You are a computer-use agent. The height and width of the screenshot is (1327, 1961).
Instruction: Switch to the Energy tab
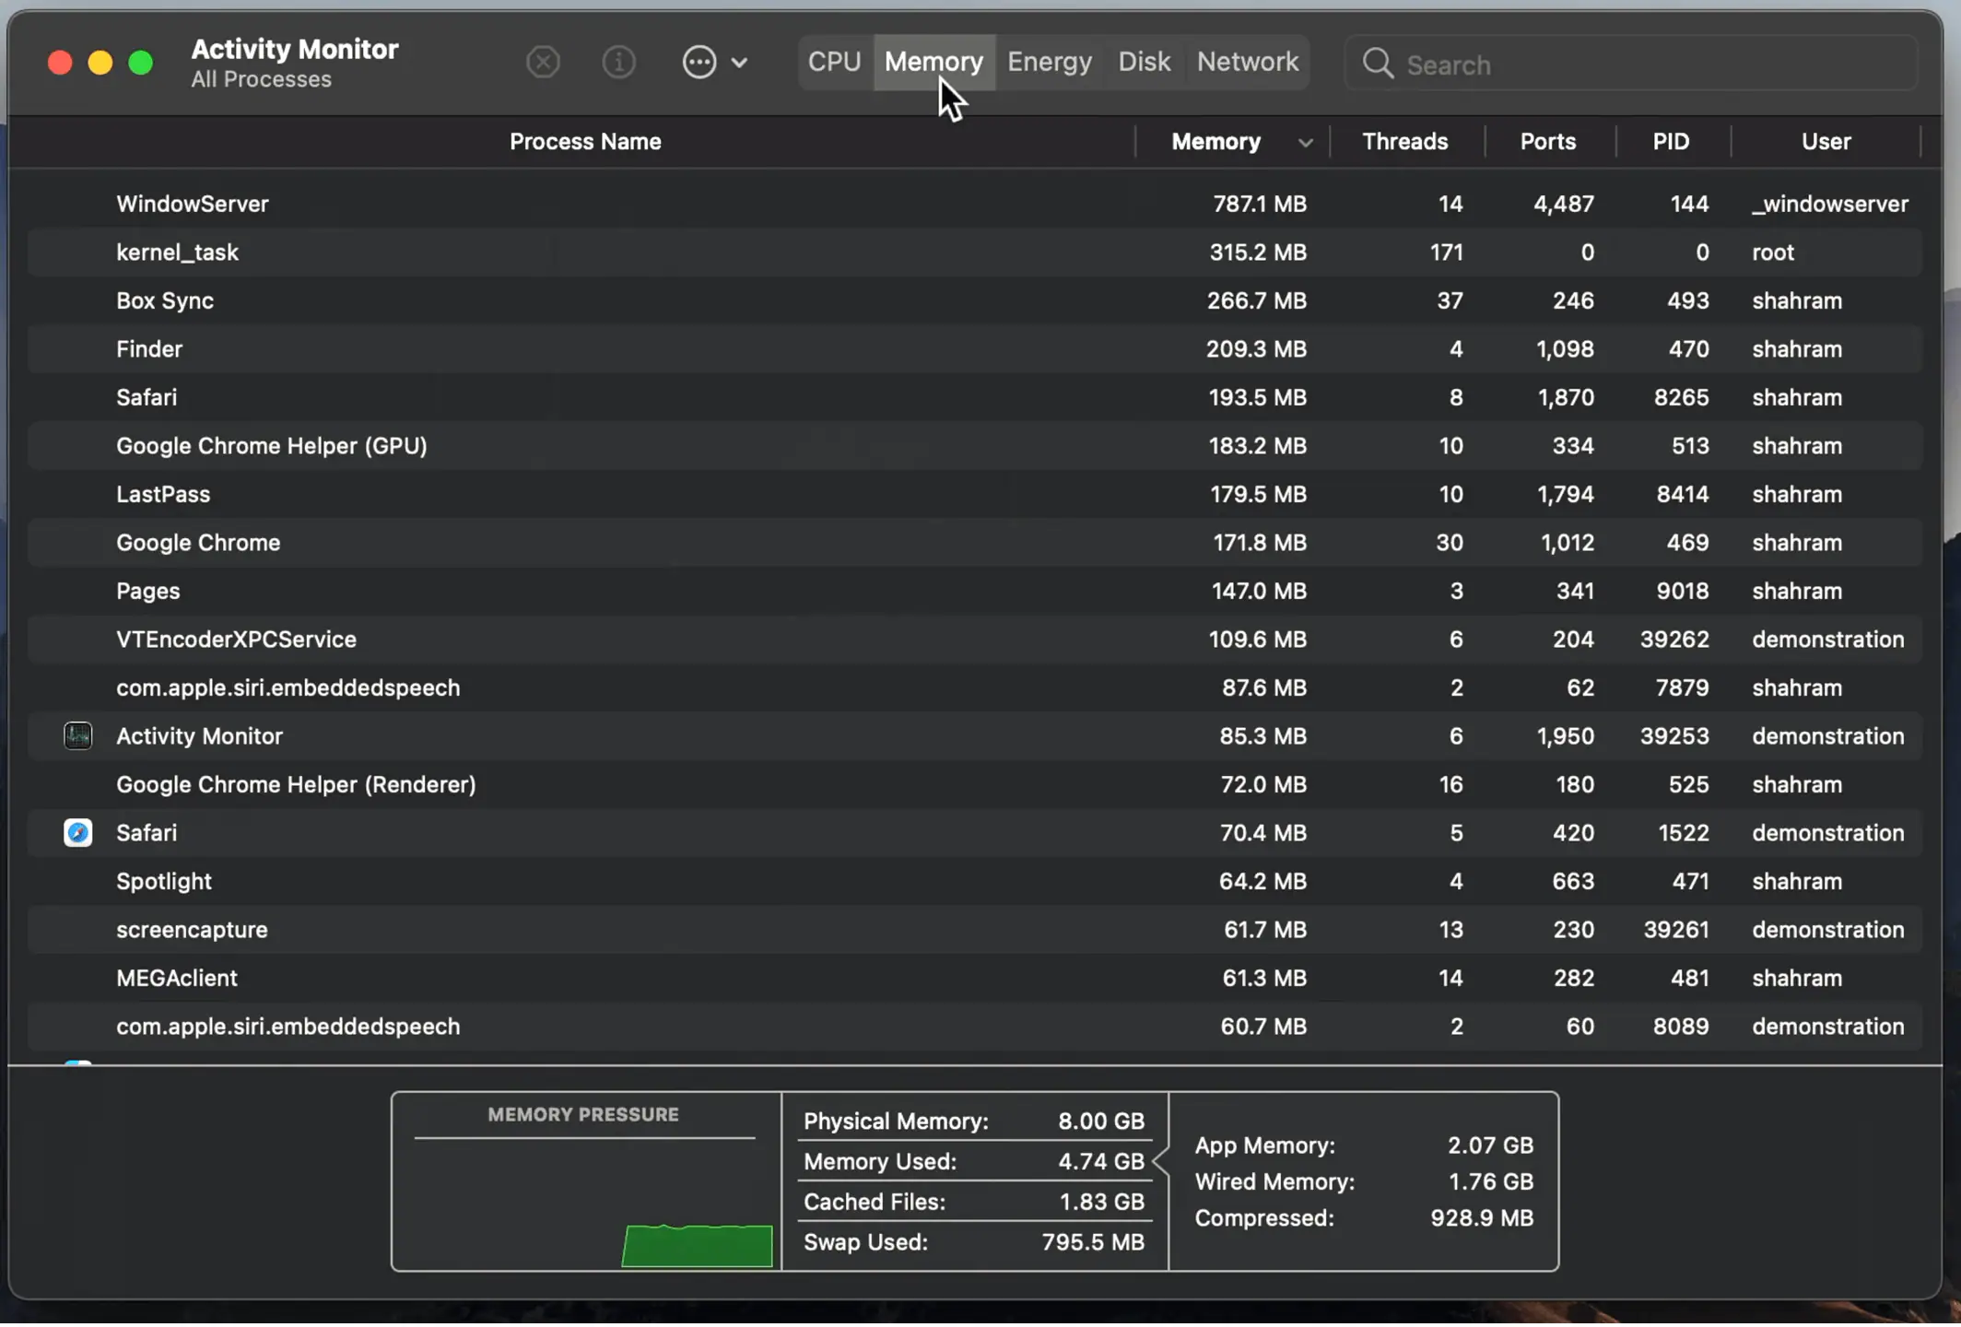pyautogui.click(x=1051, y=61)
